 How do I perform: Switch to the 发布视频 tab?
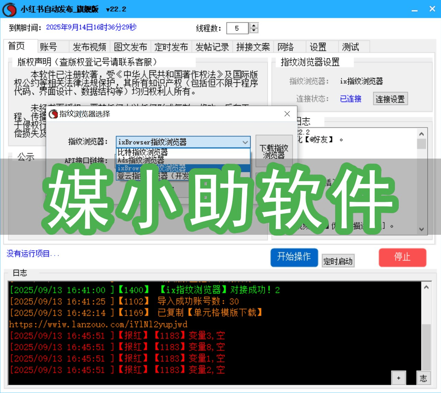click(x=89, y=47)
